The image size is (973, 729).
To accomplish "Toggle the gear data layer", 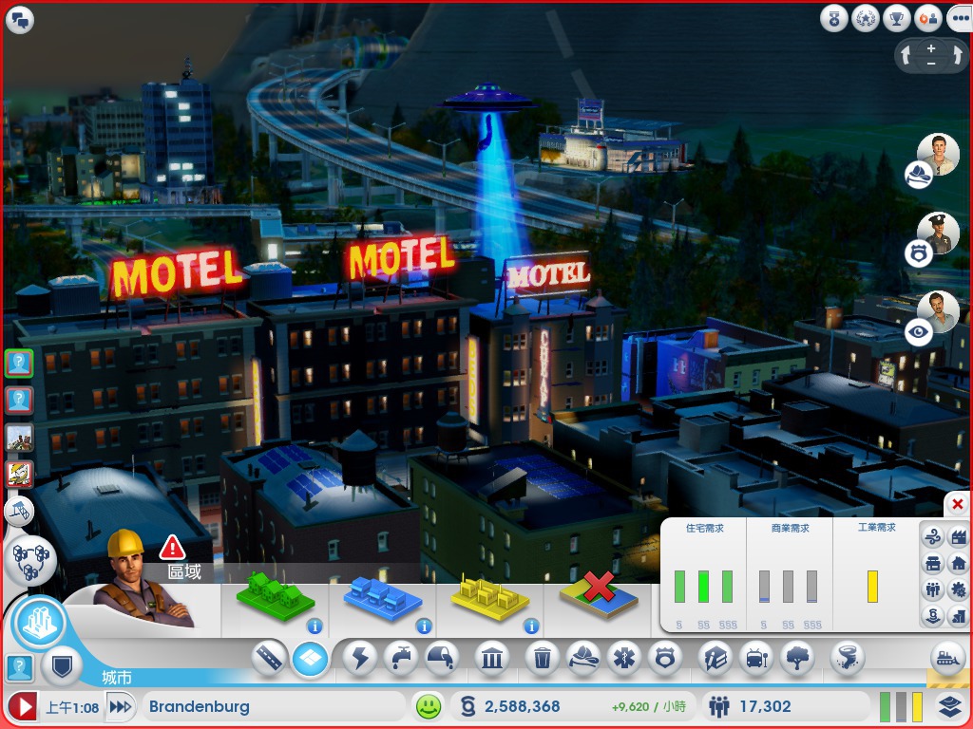I will click(959, 589).
